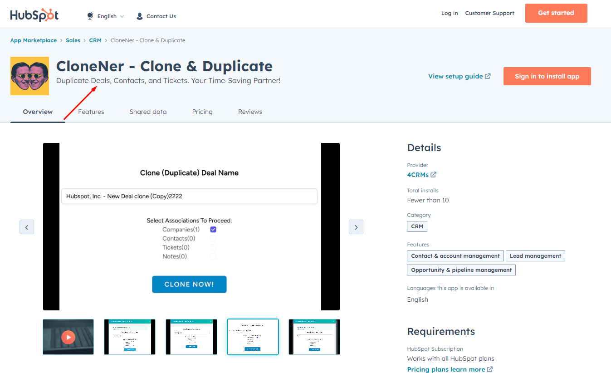Switch to the Features tab
This screenshot has width=611, height=373.
(x=91, y=112)
